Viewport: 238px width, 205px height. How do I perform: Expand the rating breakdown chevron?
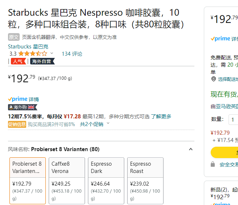coord(52,53)
